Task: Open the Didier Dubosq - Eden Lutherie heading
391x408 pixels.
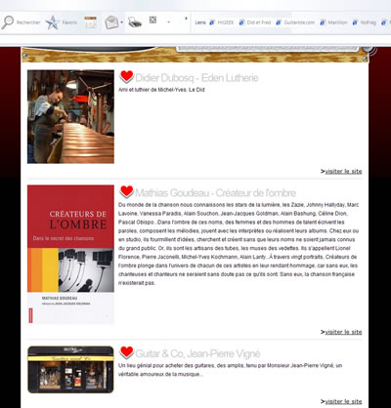Action: 196,78
